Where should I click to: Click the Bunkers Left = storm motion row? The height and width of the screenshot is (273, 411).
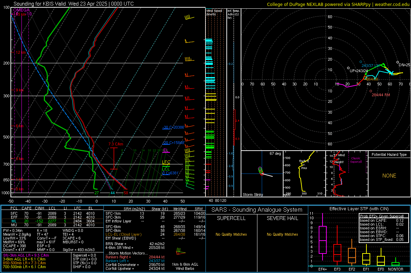coord(135,261)
